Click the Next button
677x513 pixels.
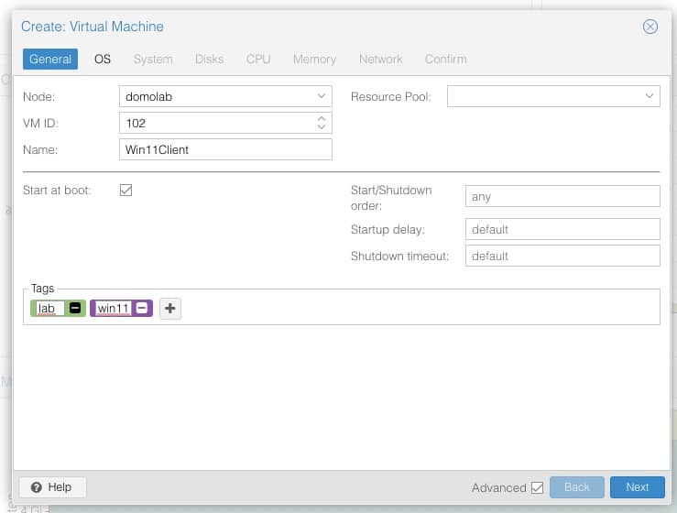tap(638, 487)
